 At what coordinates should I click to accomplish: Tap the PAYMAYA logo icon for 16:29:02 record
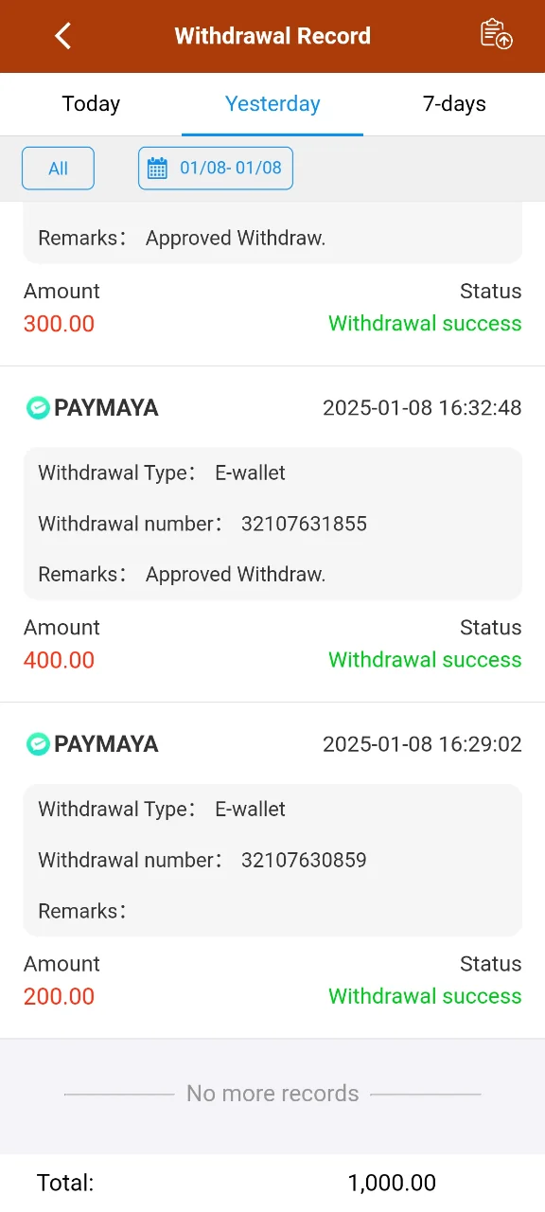tap(37, 744)
